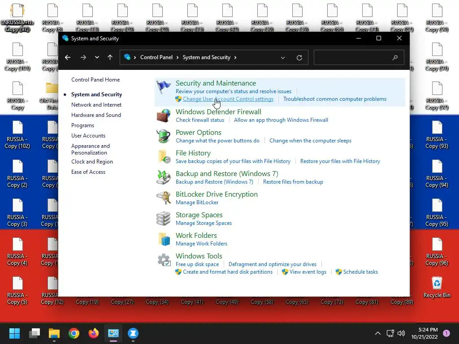Screen dimensions: 459x344
Task: Click View event logs link
Action: (x=308, y=272)
